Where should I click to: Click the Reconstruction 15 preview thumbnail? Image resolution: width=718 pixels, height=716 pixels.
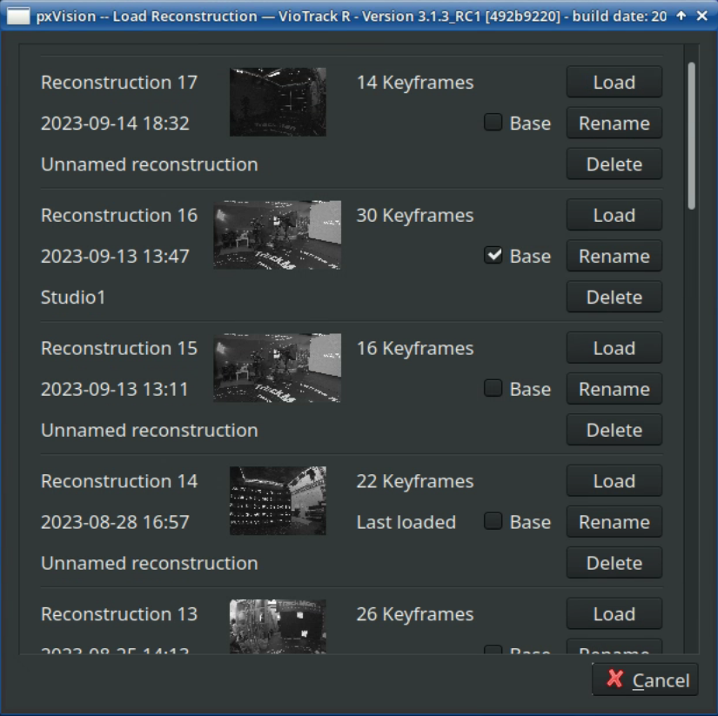277,368
